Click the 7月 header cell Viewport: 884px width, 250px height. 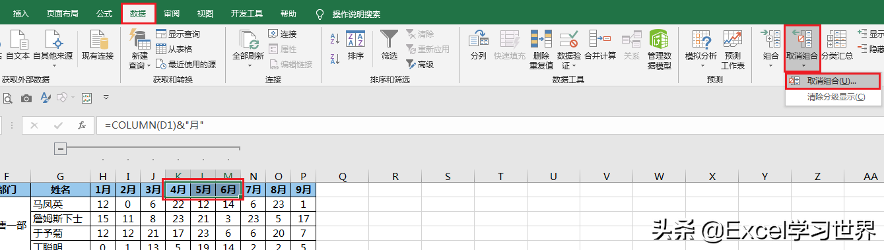(253, 189)
